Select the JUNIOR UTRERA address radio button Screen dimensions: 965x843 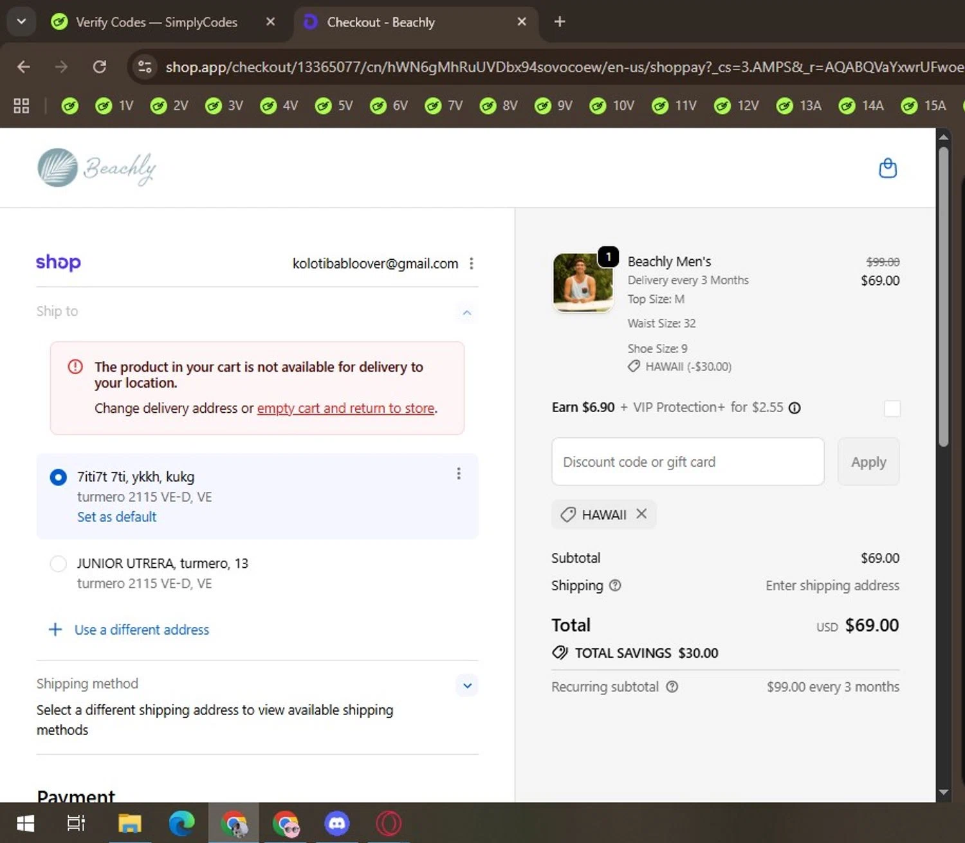coord(58,564)
